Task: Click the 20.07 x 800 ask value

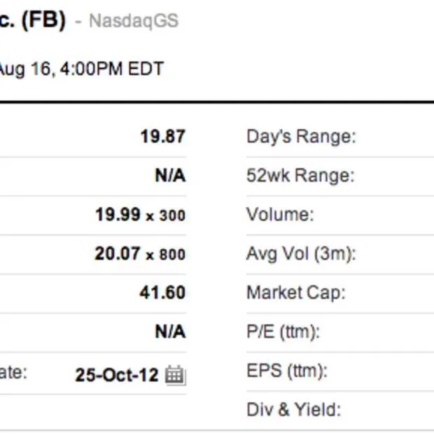Action: pyautogui.click(x=140, y=253)
